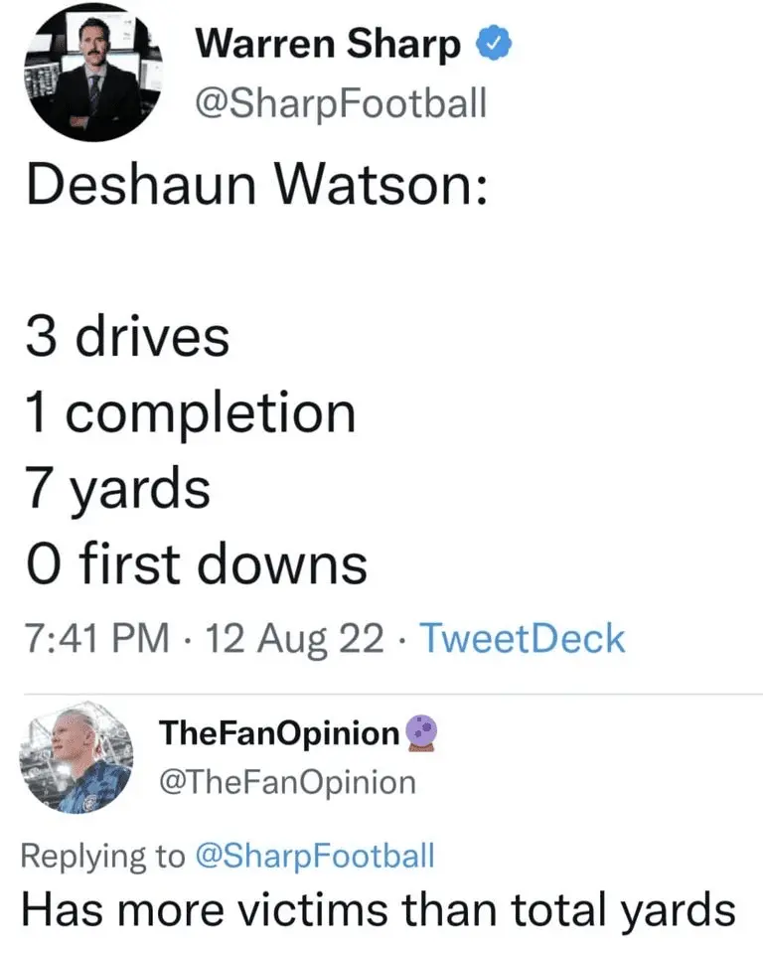
Task: Click the crystal ball emoji next to TheFanOpinion
Action: tap(418, 734)
